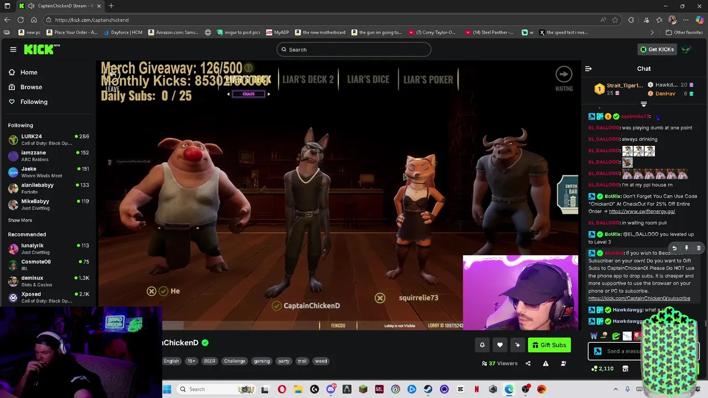
Task: Click the Following heart icon in sidebar
Action: (x=12, y=102)
